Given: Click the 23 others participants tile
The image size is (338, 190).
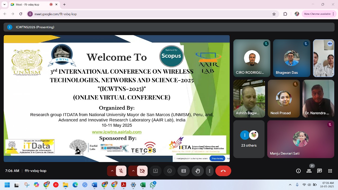Looking at the screenshot, I should pyautogui.click(x=249, y=139).
